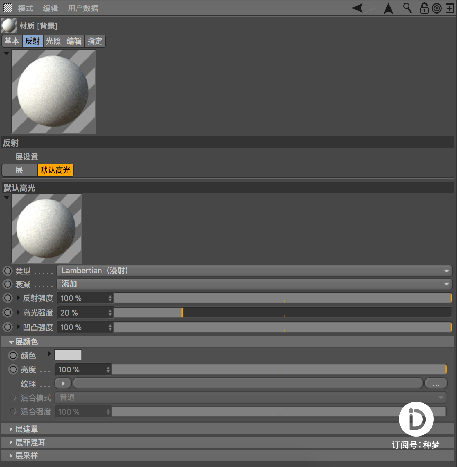Open the 模式 menu

click(x=26, y=8)
